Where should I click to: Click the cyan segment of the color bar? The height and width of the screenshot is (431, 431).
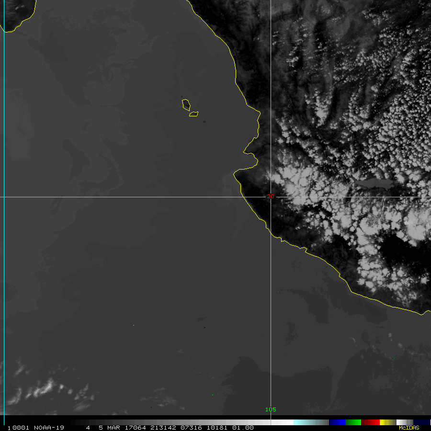click(311, 422)
